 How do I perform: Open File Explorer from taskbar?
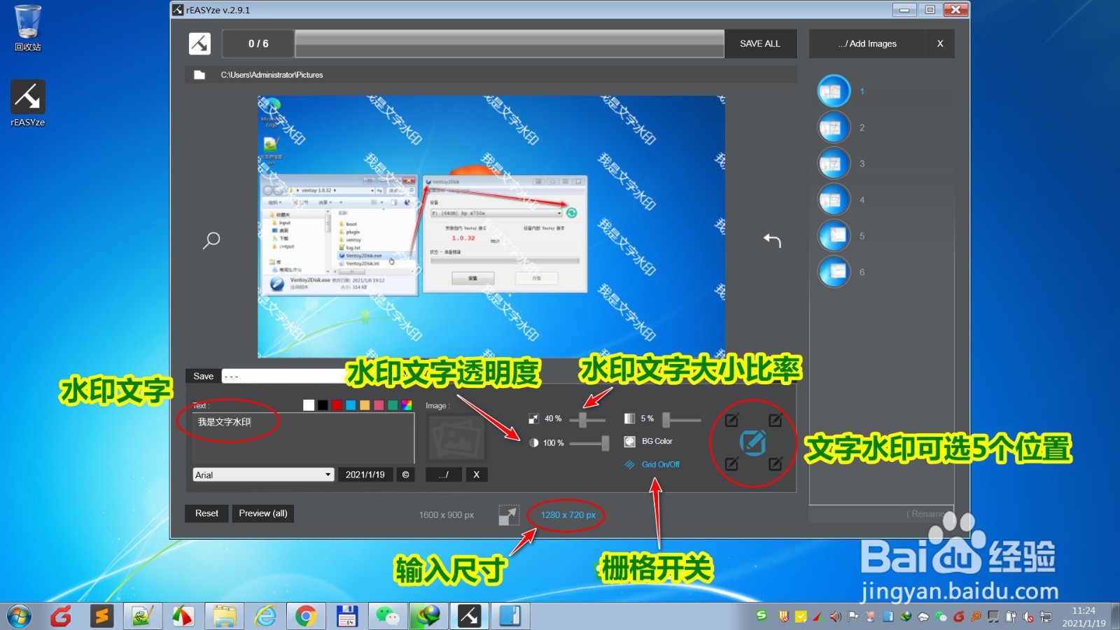[225, 617]
